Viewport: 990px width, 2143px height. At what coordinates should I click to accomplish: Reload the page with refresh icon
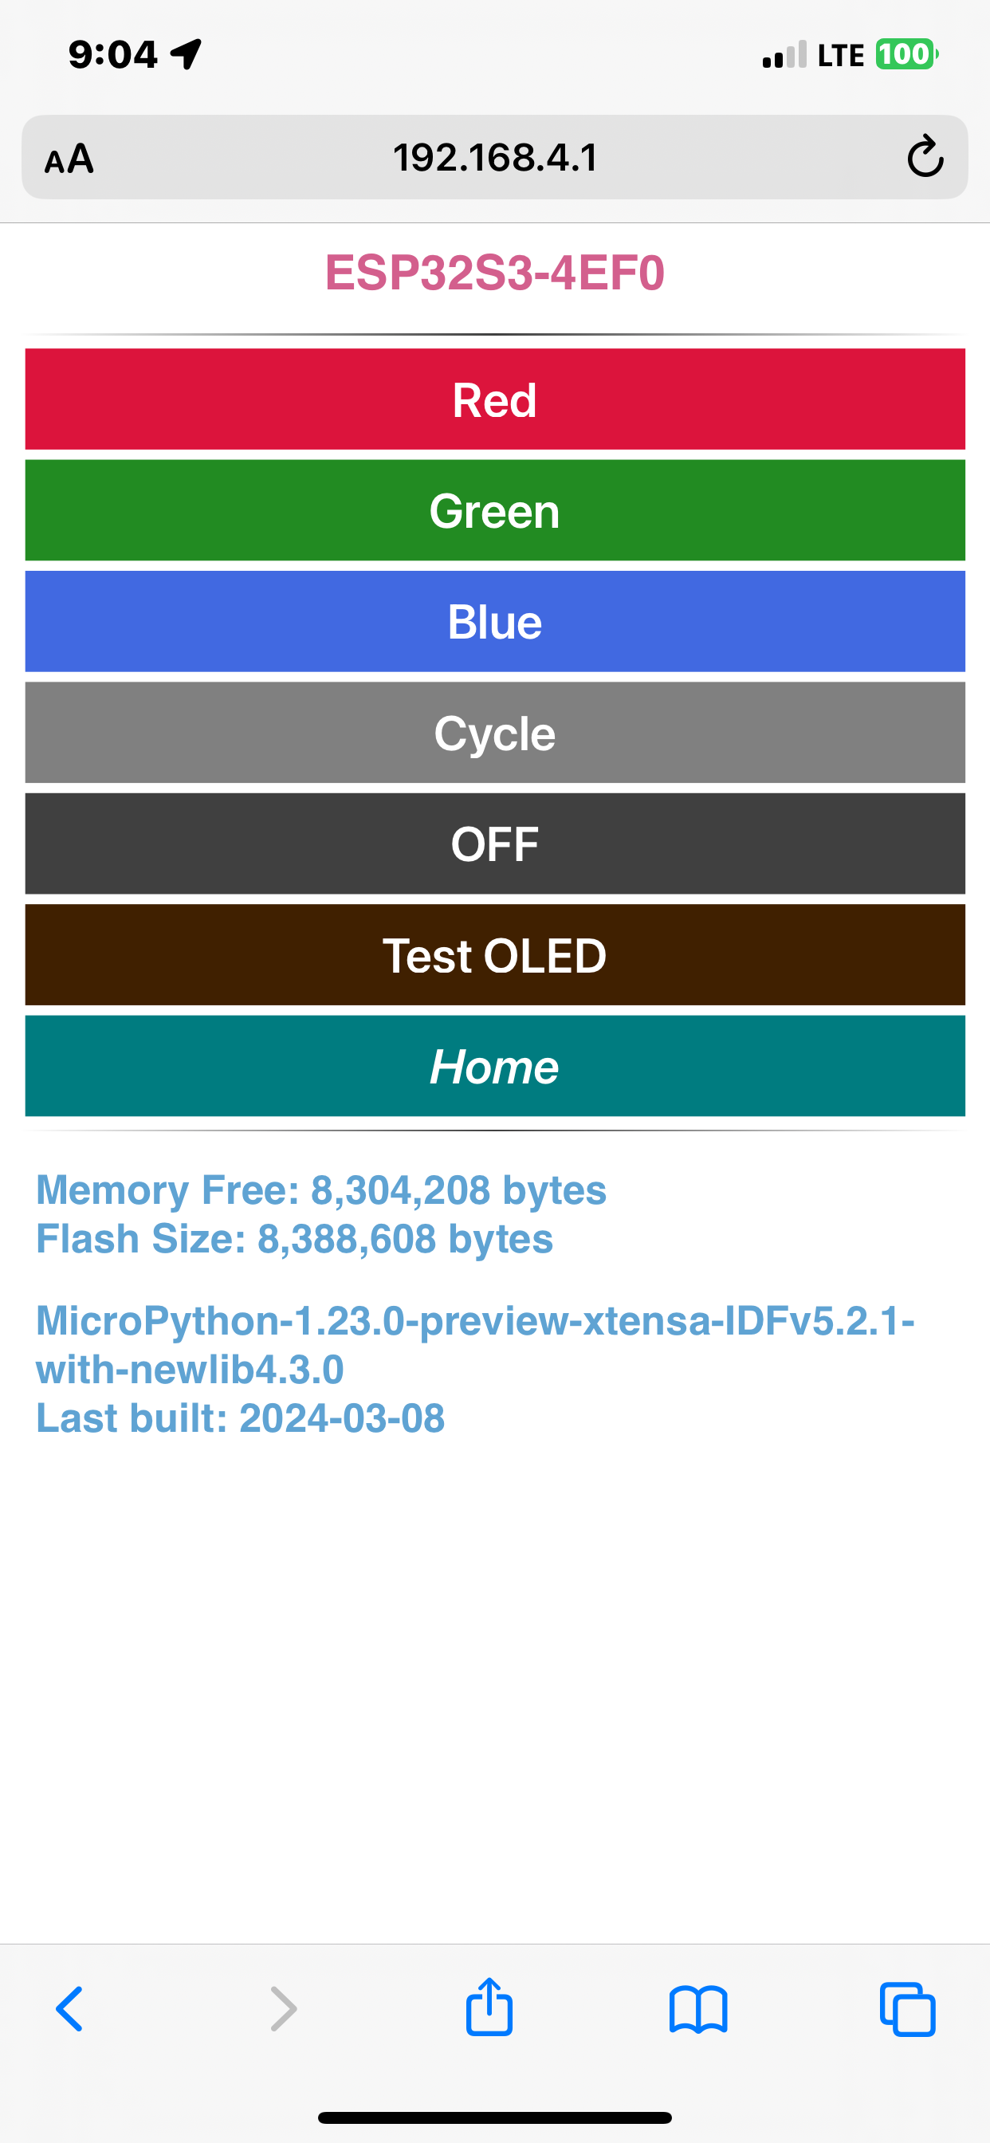925,156
